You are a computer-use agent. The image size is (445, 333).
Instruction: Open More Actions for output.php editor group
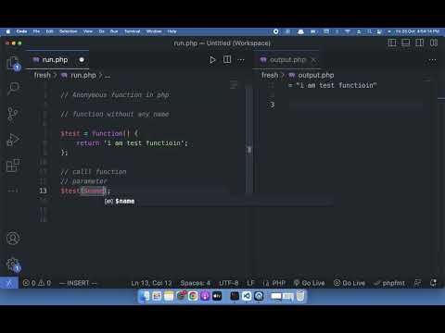[432, 60]
